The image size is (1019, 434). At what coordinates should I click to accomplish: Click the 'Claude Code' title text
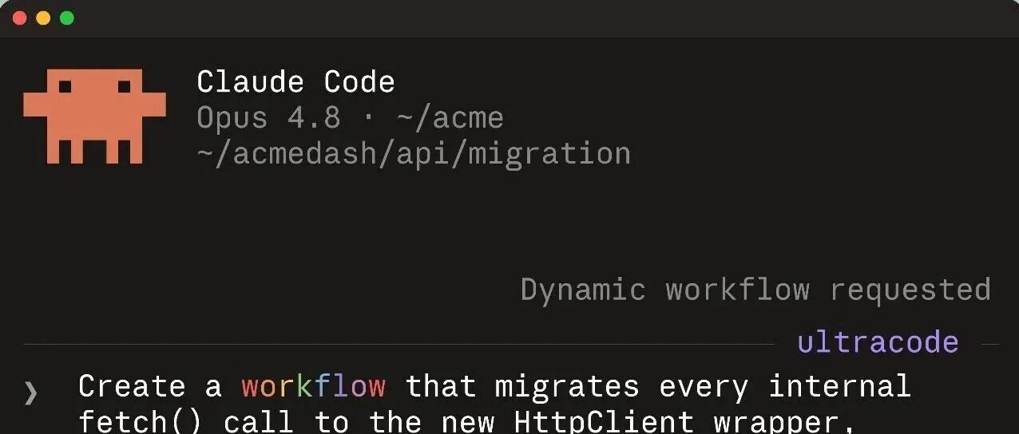coord(295,81)
